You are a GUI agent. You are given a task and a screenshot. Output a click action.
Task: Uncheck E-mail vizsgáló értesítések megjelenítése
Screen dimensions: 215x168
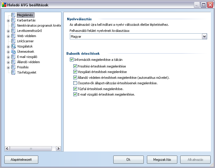point(75,94)
